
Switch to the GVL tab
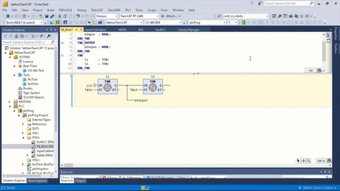coord(141,30)
